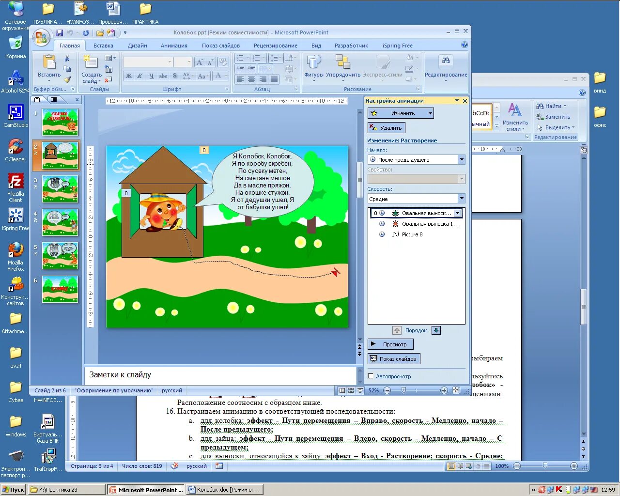Toggle Underline (Ч) formatting
The image size is (620, 496).
(151, 76)
